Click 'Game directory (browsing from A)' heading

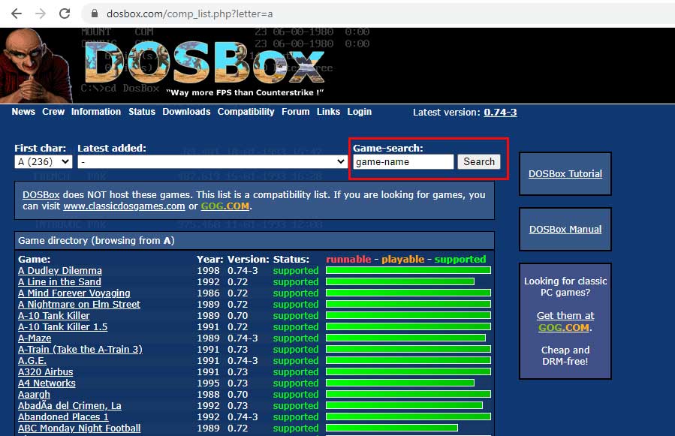point(96,241)
